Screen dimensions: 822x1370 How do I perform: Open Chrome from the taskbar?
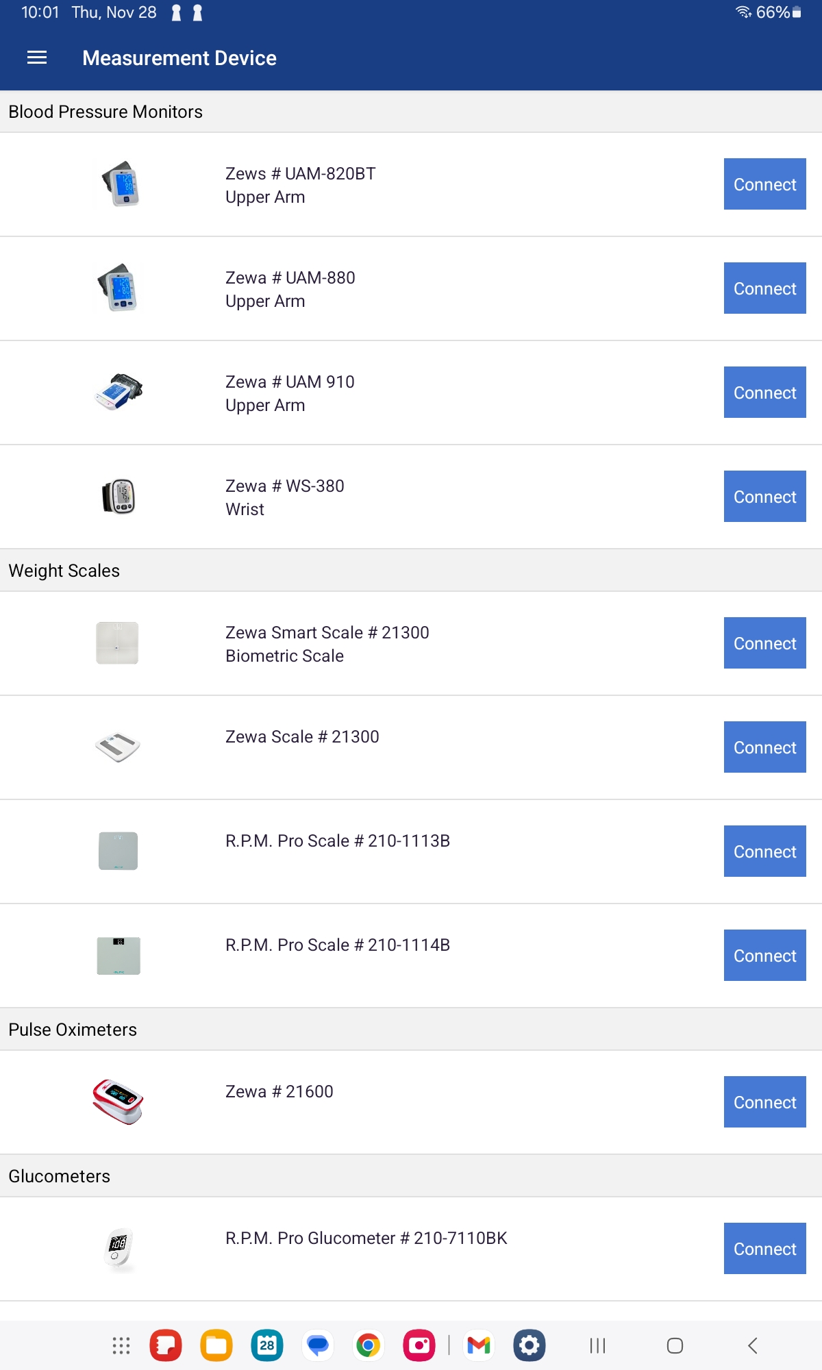pos(369,1346)
